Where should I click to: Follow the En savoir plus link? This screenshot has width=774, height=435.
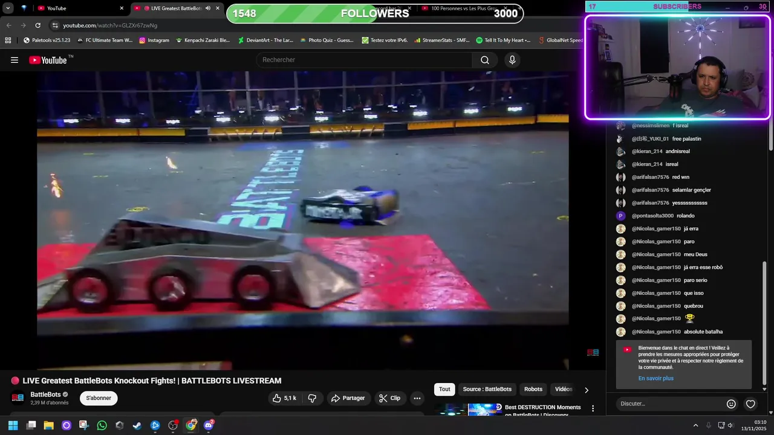655,378
